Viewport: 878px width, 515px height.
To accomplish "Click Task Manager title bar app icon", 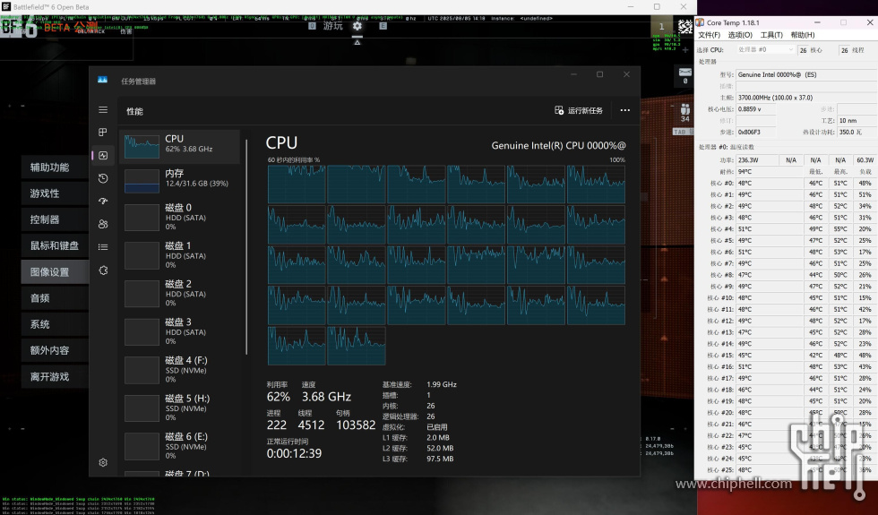I will click(102, 81).
